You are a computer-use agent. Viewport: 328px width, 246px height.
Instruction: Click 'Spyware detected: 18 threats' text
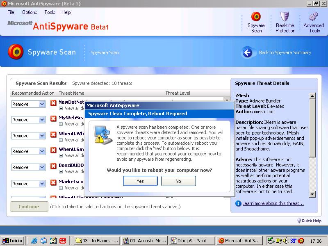click(x=102, y=83)
